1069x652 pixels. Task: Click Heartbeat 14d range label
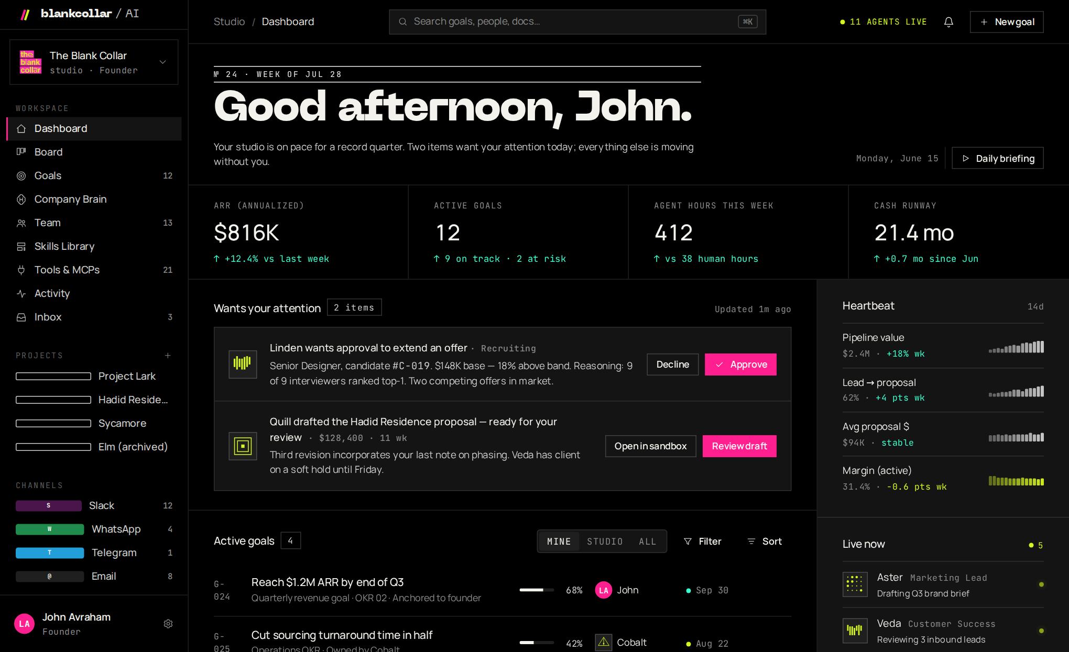click(1035, 307)
